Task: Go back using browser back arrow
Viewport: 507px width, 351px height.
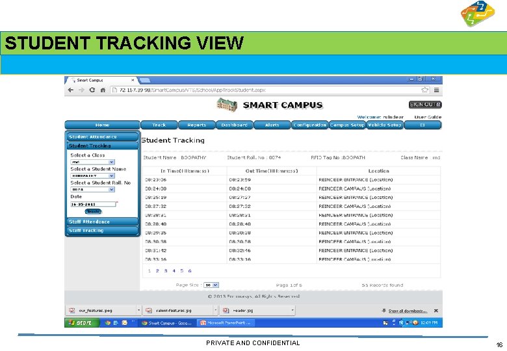Action: [70, 90]
